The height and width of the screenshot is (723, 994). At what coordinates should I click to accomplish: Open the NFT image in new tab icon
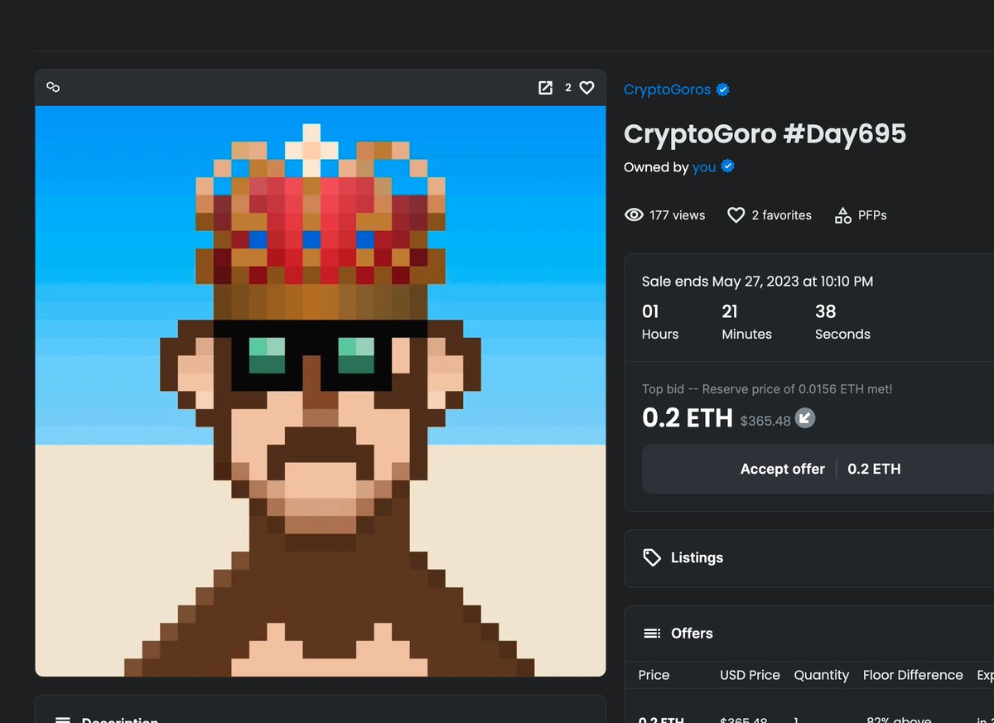tap(545, 88)
